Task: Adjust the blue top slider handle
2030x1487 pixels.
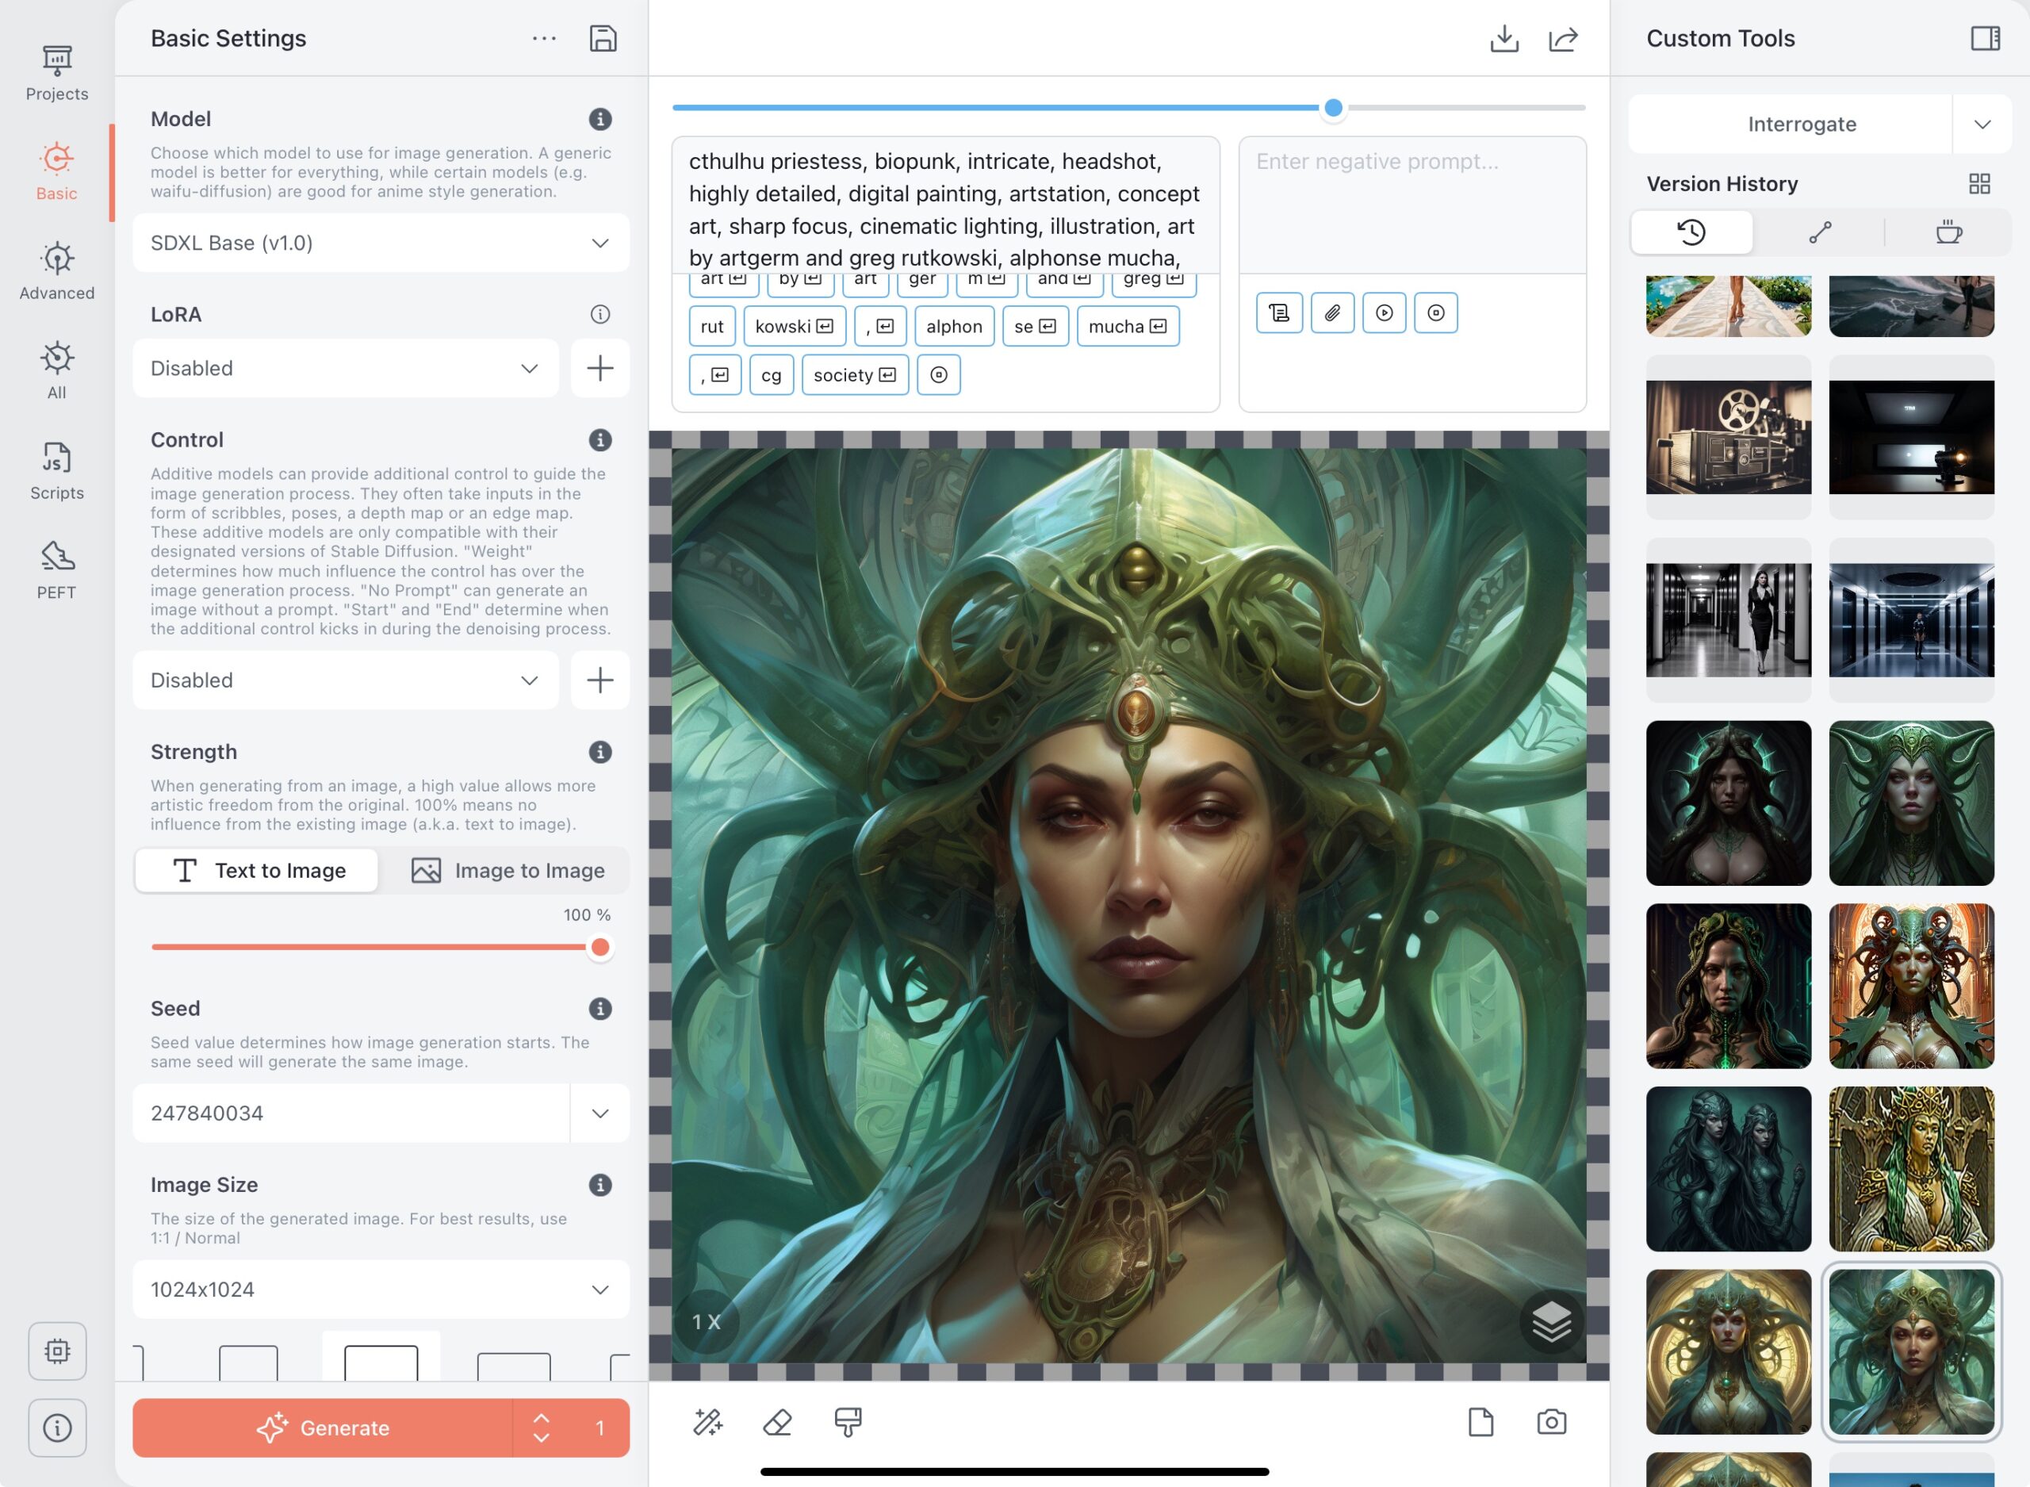Action: point(1334,108)
